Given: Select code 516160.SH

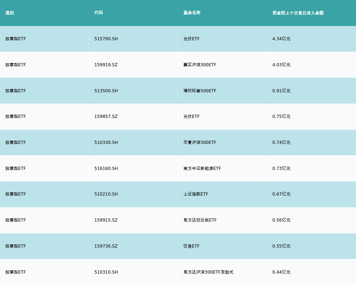Looking at the screenshot, I should [x=106, y=169].
